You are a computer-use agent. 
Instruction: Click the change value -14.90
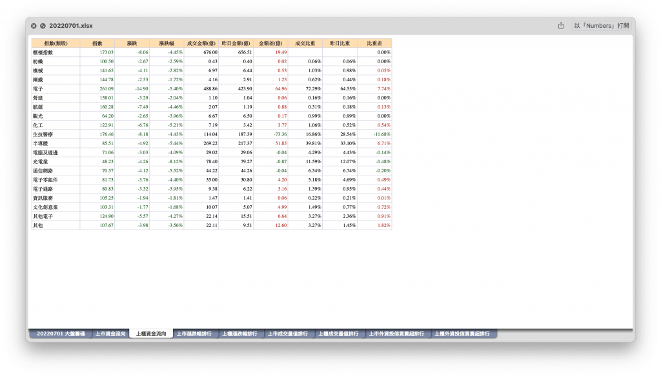[141, 89]
